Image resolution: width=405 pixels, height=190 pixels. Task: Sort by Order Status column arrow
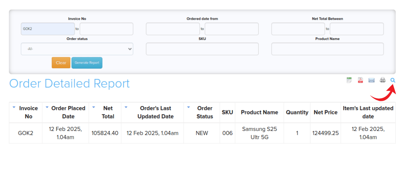[x=189, y=107]
